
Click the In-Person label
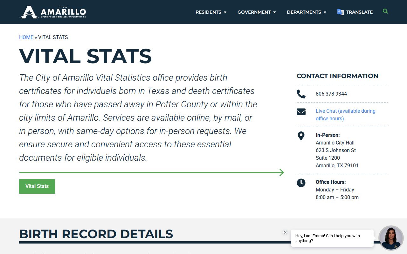(x=328, y=135)
